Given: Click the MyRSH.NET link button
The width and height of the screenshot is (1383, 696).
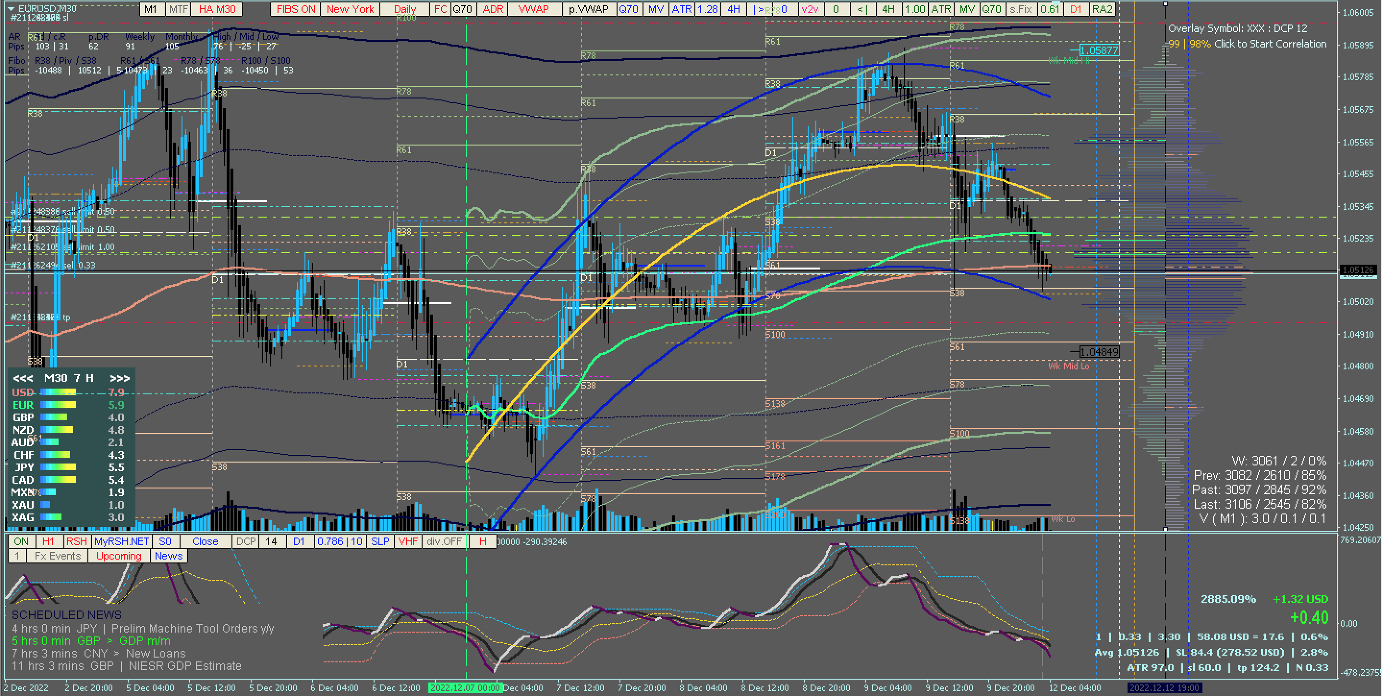Looking at the screenshot, I should point(121,541).
